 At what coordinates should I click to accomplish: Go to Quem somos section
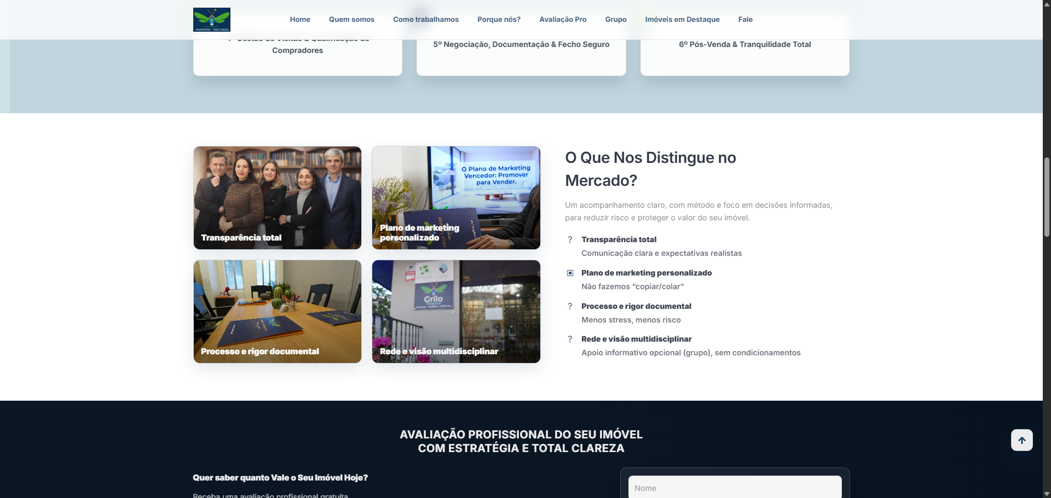coord(351,20)
